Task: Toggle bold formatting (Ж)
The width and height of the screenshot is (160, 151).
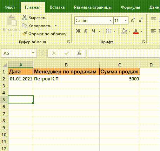Action: click(x=78, y=31)
